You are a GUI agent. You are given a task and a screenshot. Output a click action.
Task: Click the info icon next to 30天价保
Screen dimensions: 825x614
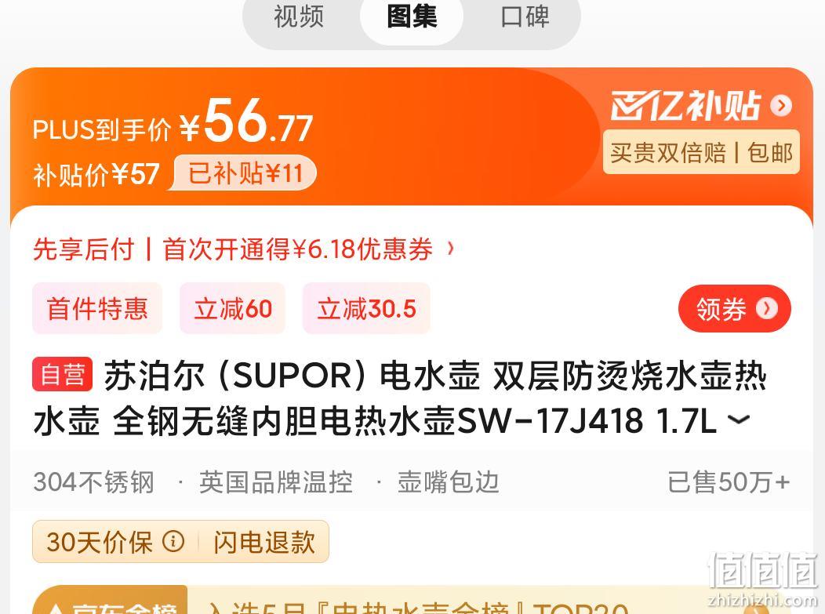pos(173,541)
